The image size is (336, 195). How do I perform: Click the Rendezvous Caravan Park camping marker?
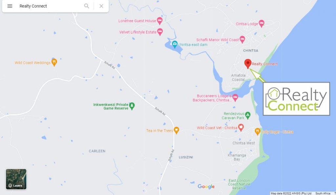[248, 115]
